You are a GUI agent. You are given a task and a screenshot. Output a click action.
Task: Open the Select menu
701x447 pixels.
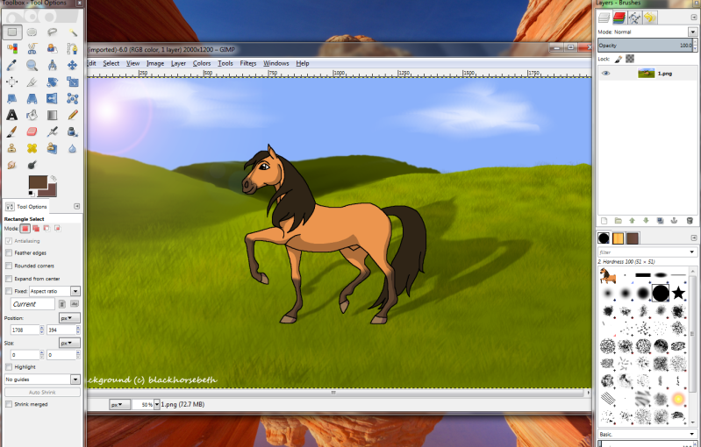111,63
